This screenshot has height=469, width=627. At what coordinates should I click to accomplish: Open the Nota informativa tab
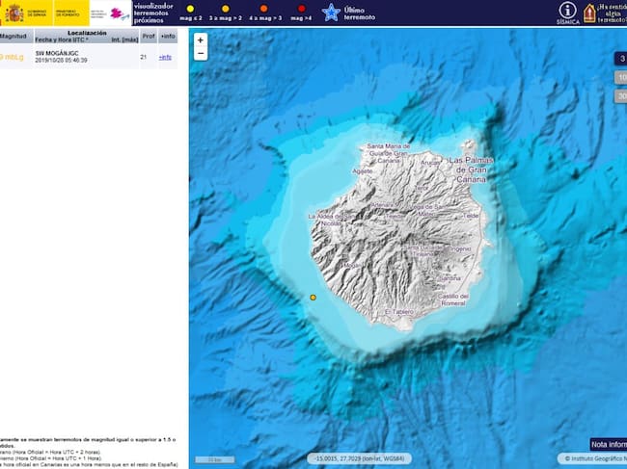pos(608,444)
